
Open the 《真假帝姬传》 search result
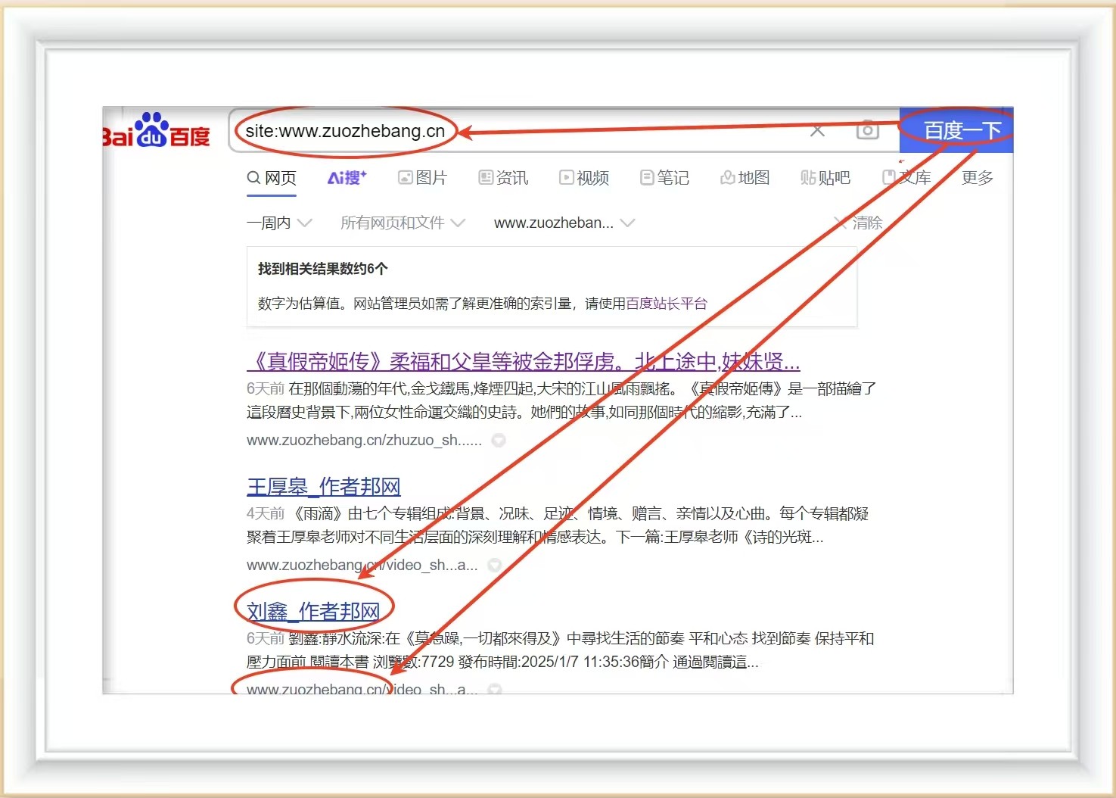(522, 362)
